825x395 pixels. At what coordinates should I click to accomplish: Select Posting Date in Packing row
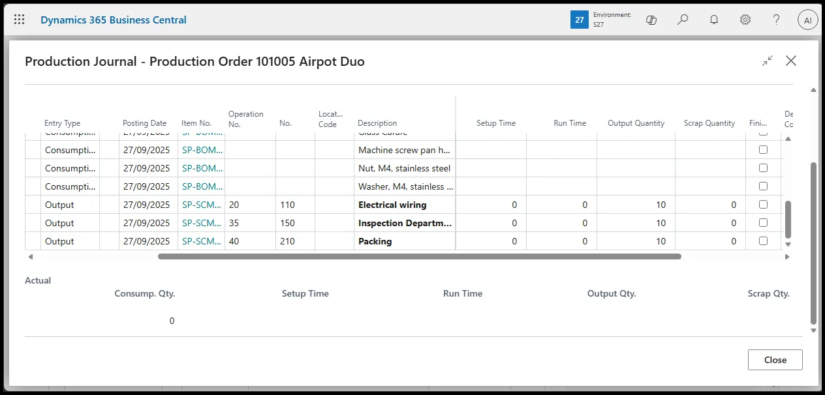click(148, 241)
